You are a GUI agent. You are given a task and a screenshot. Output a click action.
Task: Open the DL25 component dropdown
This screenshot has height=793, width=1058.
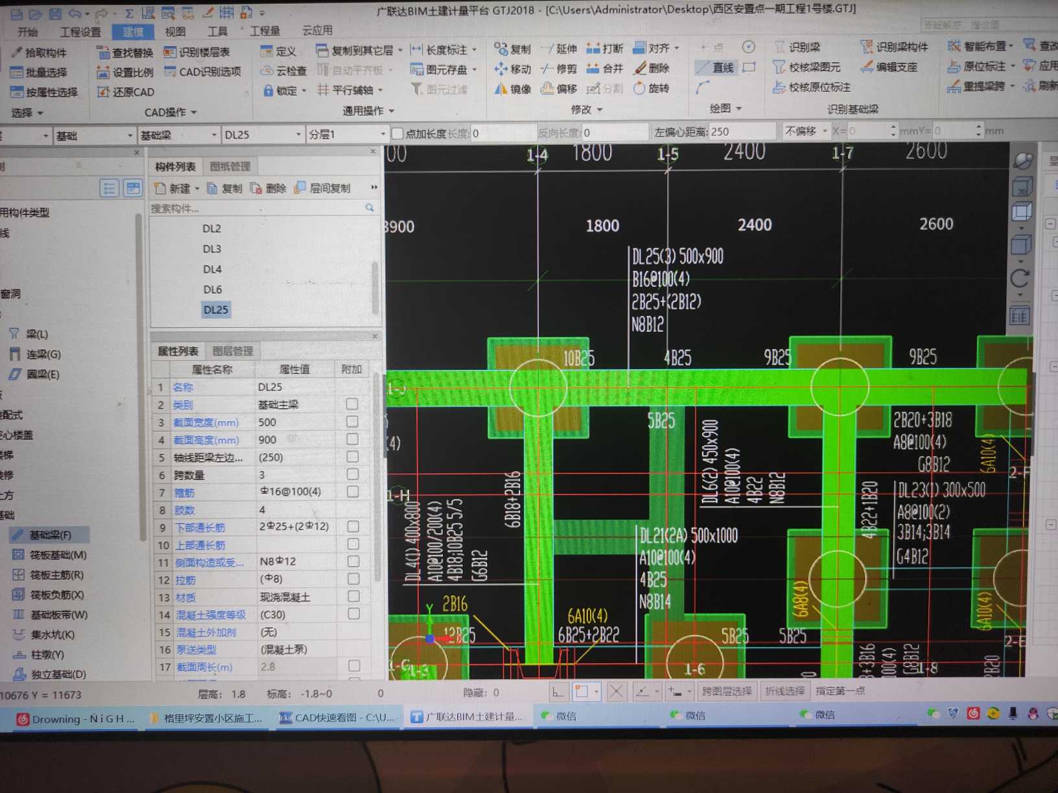tap(263, 135)
